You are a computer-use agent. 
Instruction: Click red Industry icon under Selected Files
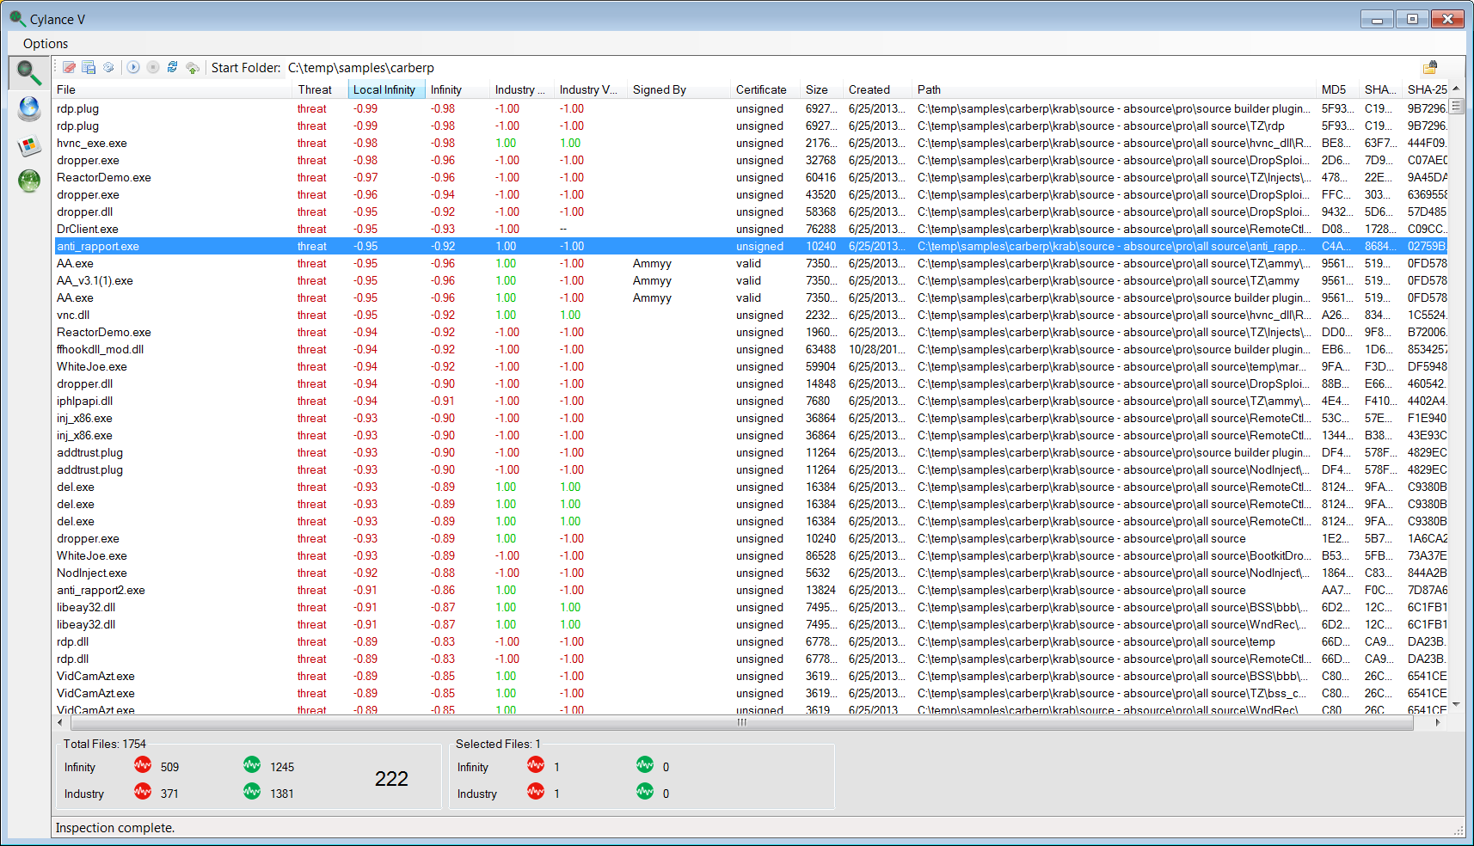point(536,791)
